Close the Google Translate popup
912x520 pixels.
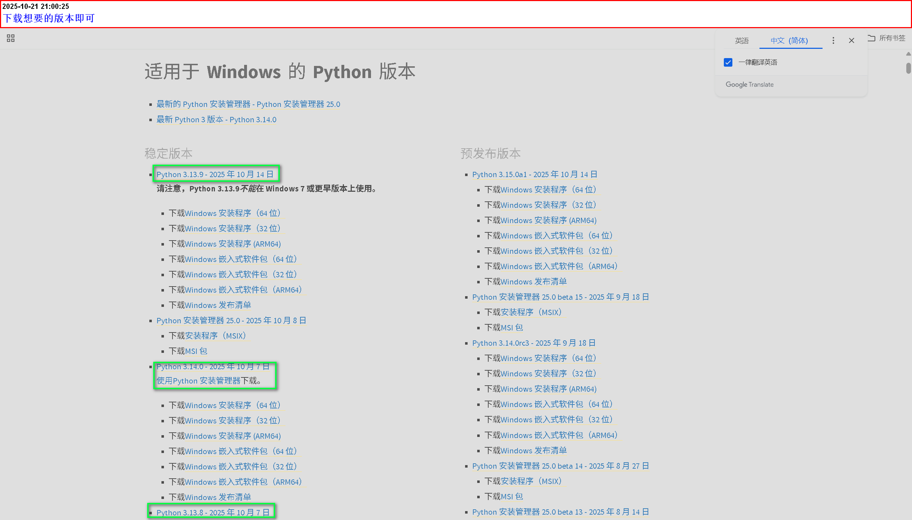coord(851,41)
